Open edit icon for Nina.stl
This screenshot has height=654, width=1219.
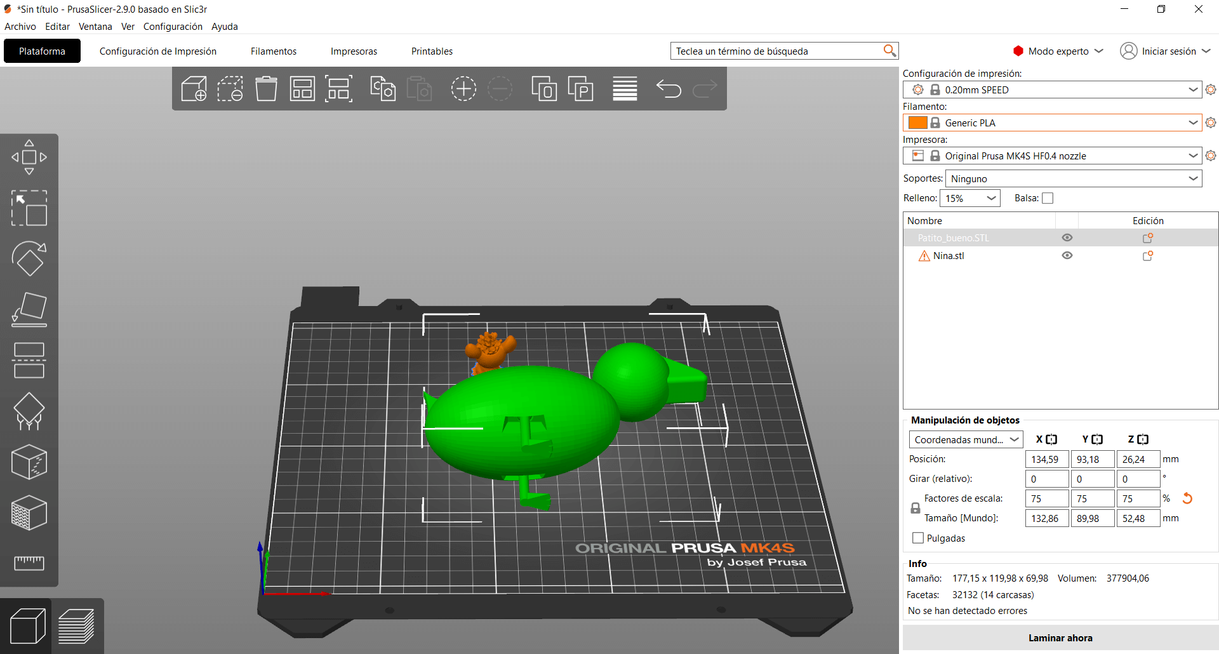[x=1148, y=256]
